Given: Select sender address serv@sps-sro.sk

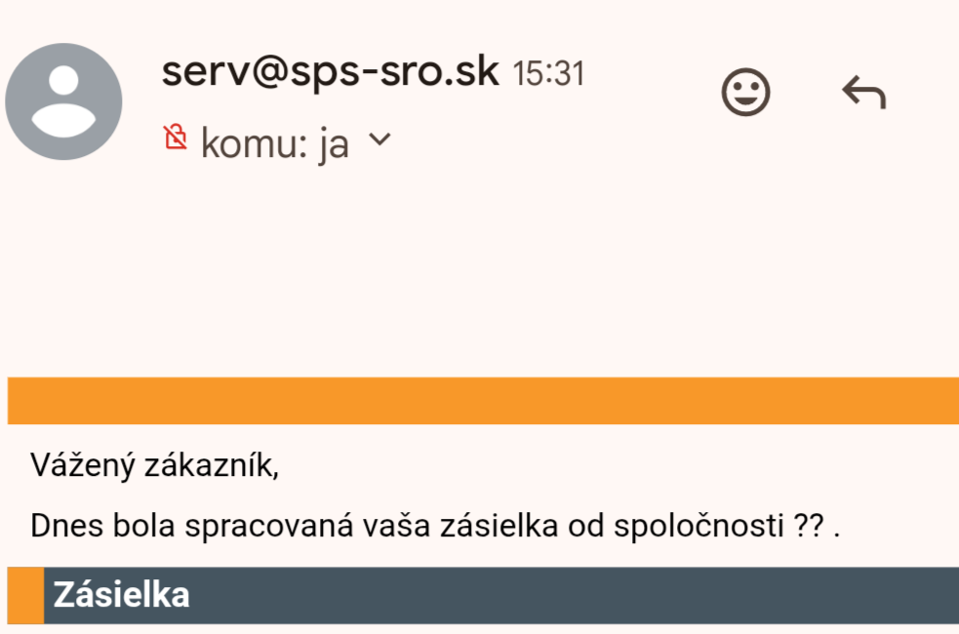Looking at the screenshot, I should [x=330, y=71].
